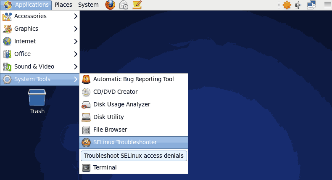Select the Internet menu entry
Image resolution: width=332 pixels, height=180 pixels.
click(x=40, y=41)
